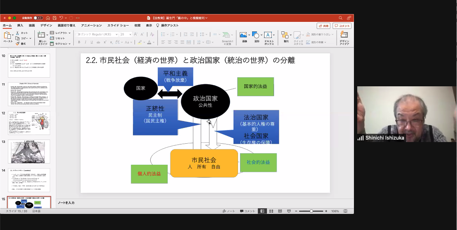This screenshot has width=457, height=230.
Task: Click the bulleted list icon
Action: pos(163,34)
